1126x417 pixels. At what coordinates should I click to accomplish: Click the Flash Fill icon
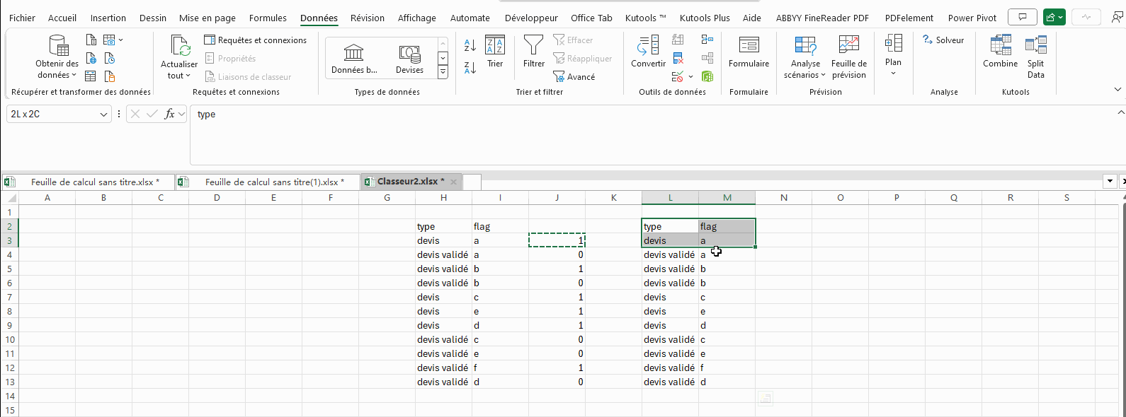click(678, 40)
